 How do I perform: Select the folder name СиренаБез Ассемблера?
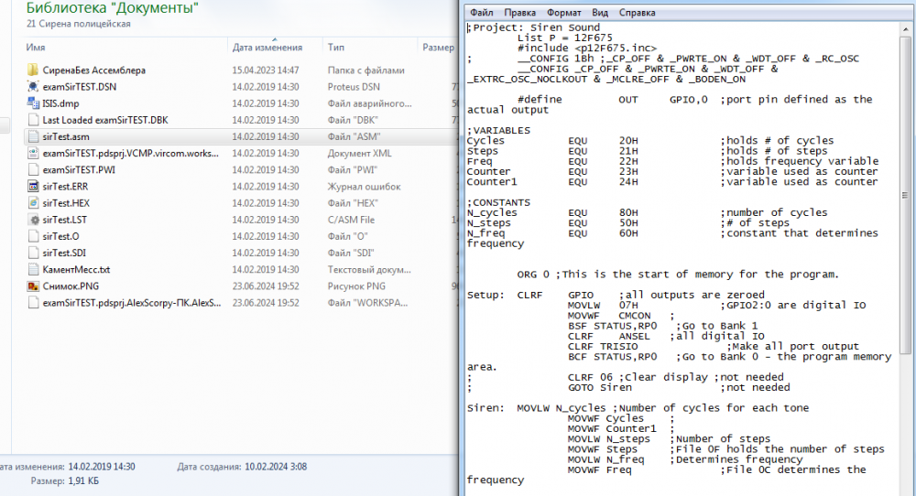(93, 70)
